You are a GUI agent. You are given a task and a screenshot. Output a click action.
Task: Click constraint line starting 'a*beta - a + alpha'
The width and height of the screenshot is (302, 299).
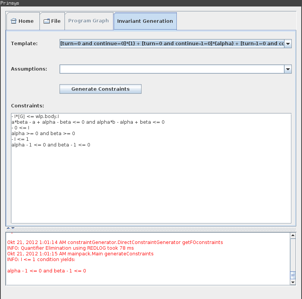pyautogui.click(x=88, y=122)
